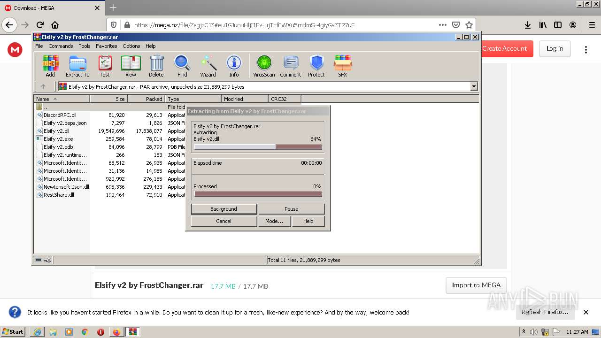This screenshot has height=338, width=601.
Task: Open Firefox hamburger menu
Action: point(592,25)
